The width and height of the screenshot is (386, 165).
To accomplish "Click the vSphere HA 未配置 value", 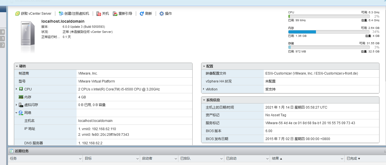I will click(x=271, y=81).
